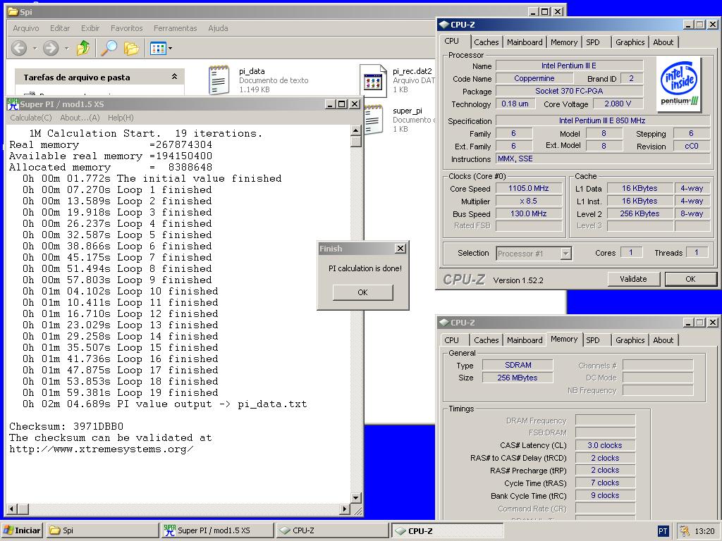
Task: Toggle the Folders pane icon in Spi toolbar
Action: tap(131, 48)
